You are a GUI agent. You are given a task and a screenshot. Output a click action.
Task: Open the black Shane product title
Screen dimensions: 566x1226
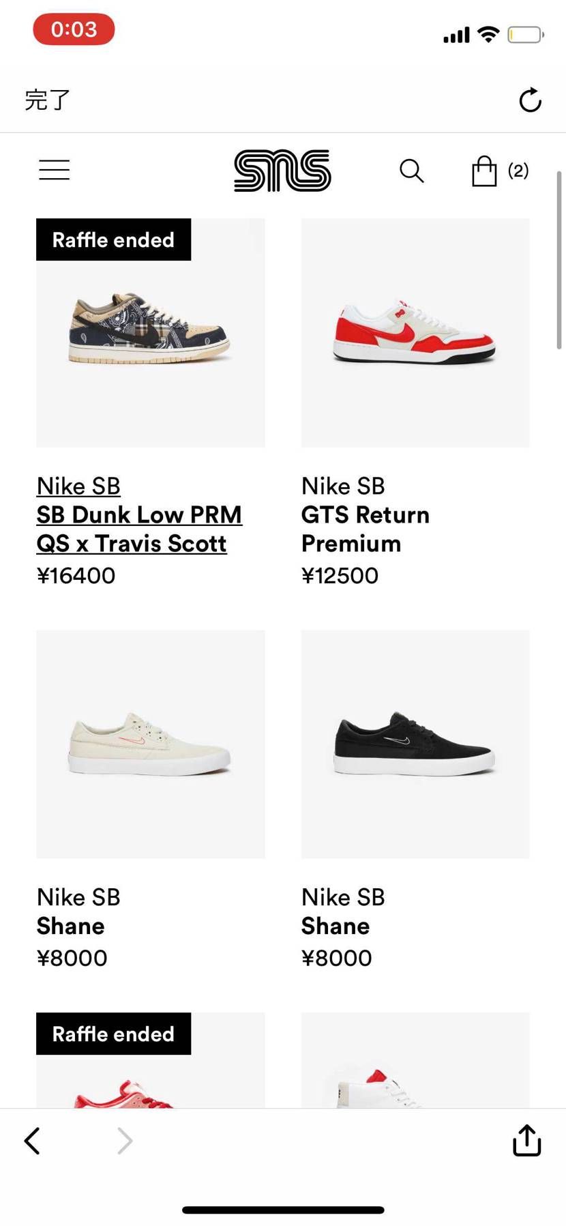(336, 926)
